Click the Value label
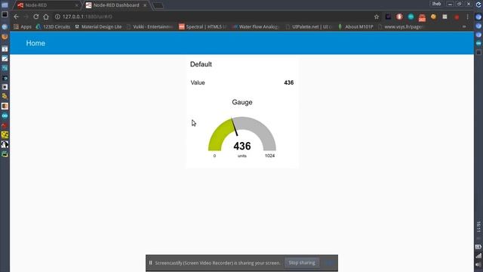Screen dimensions: 483x272 198,82
